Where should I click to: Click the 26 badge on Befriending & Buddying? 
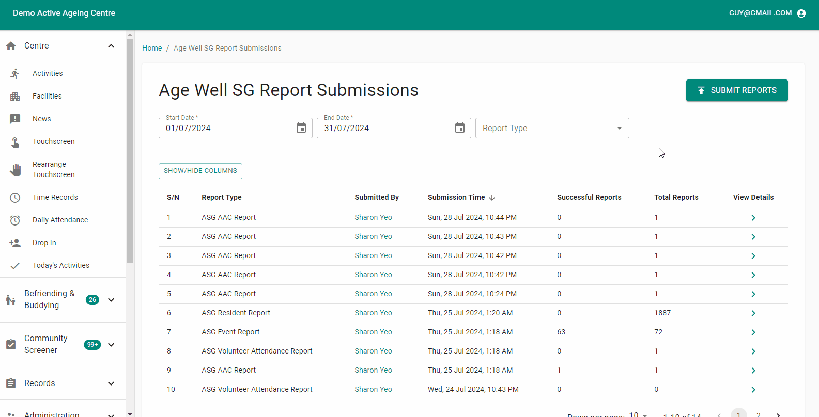(x=92, y=300)
